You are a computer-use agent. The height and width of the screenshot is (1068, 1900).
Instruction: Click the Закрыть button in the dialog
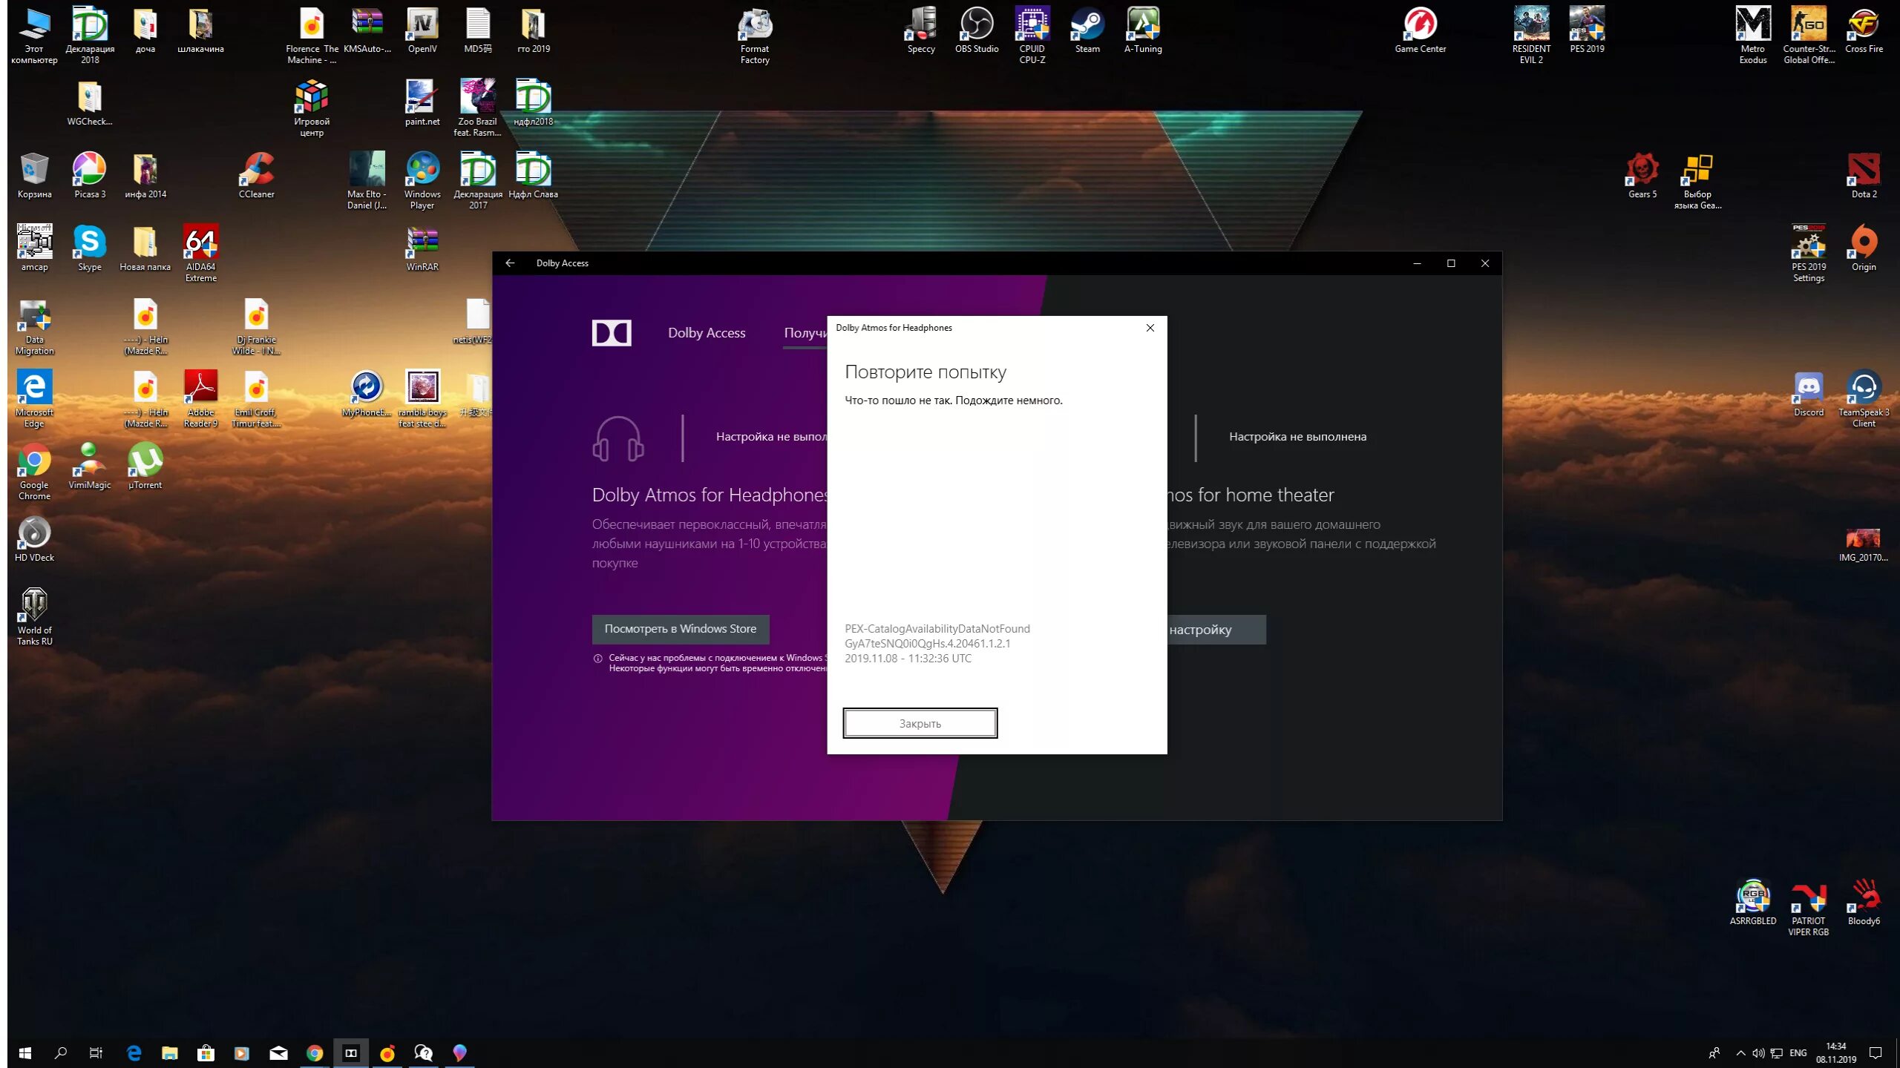click(920, 723)
